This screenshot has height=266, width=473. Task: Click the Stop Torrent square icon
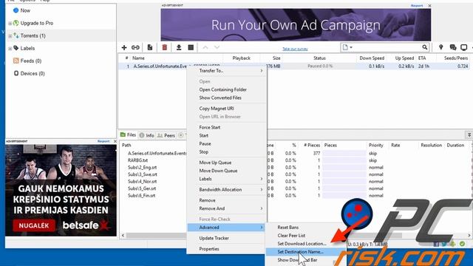(191, 47)
